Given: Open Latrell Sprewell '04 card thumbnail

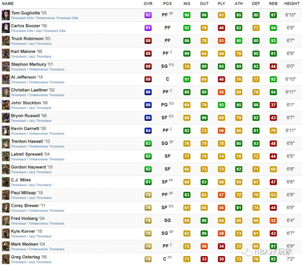Looking at the screenshot, I should coord(6,156).
